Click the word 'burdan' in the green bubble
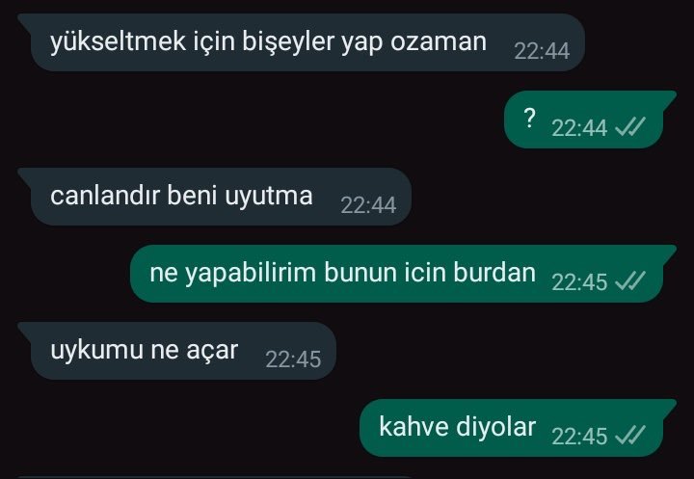Image resolution: width=694 pixels, height=479 pixels. click(x=494, y=272)
